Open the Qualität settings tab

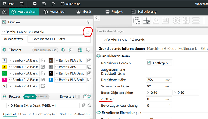coord(10,114)
